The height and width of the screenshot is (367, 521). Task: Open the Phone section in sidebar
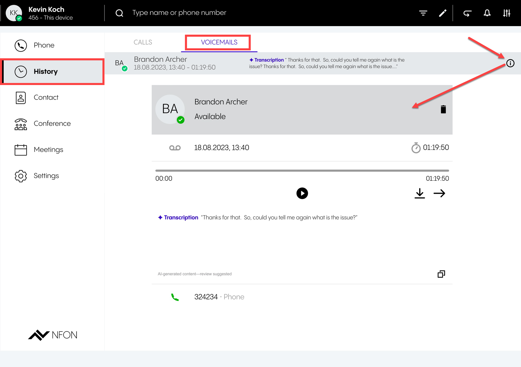point(44,45)
